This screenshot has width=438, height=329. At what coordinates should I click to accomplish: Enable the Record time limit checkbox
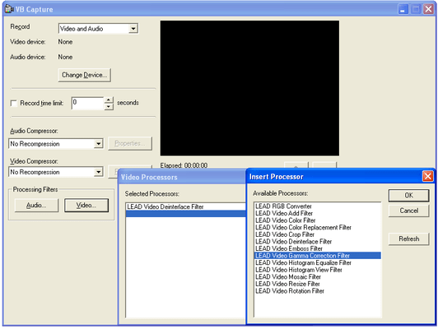coord(13,104)
